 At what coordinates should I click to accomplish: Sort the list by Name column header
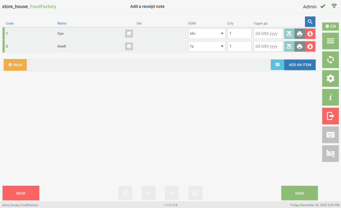coord(62,23)
